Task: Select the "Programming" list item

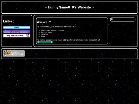Action: pos(46,32)
